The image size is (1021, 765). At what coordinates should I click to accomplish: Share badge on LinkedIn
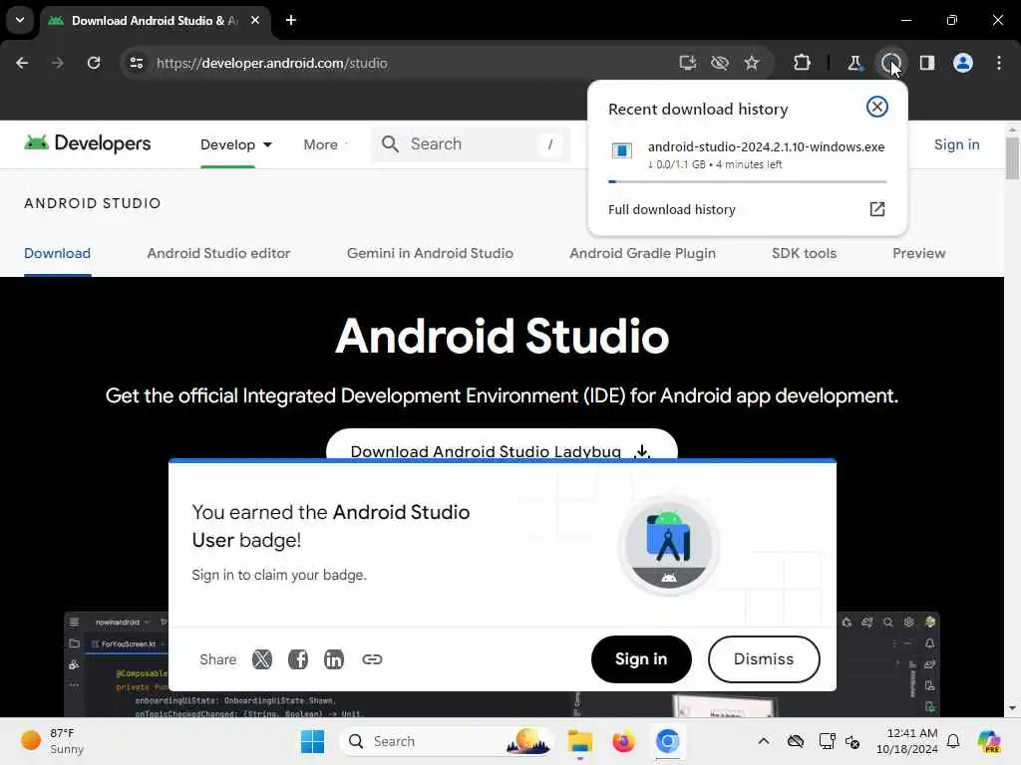point(333,659)
